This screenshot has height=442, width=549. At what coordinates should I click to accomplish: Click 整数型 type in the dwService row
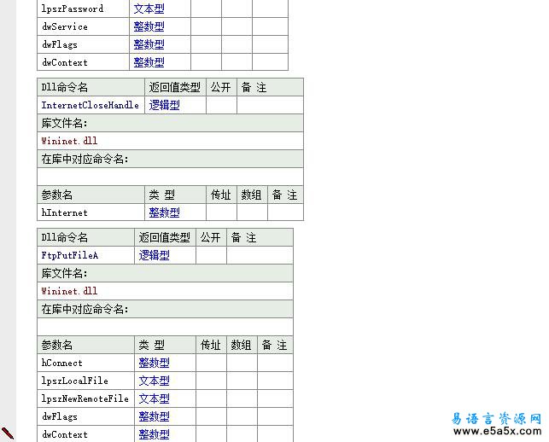149,26
